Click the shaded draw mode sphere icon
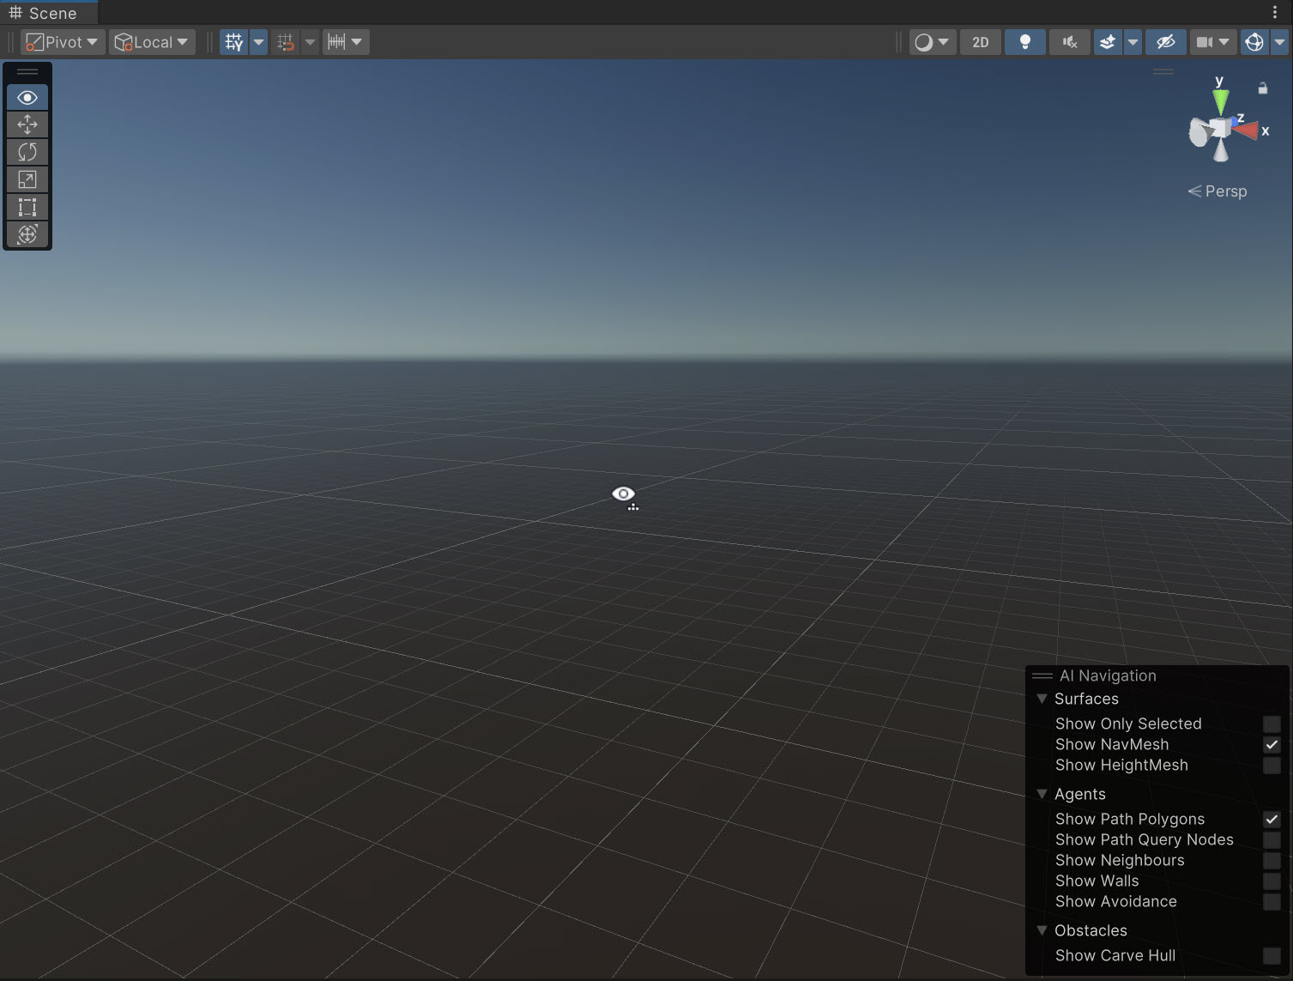Image resolution: width=1293 pixels, height=981 pixels. tap(923, 42)
